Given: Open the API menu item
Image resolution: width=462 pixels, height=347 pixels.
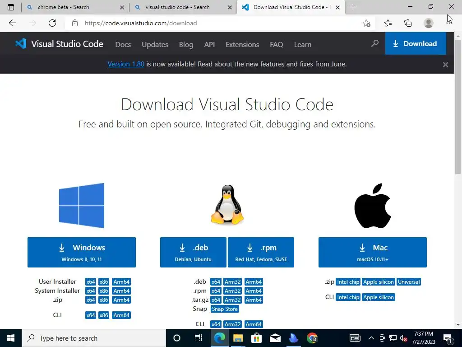Looking at the screenshot, I should point(209,45).
